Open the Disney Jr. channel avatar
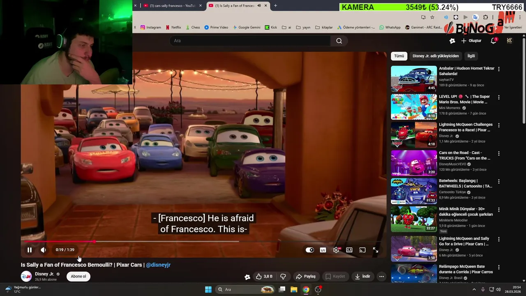Screen dimensions: 526x296 [x=26, y=276]
